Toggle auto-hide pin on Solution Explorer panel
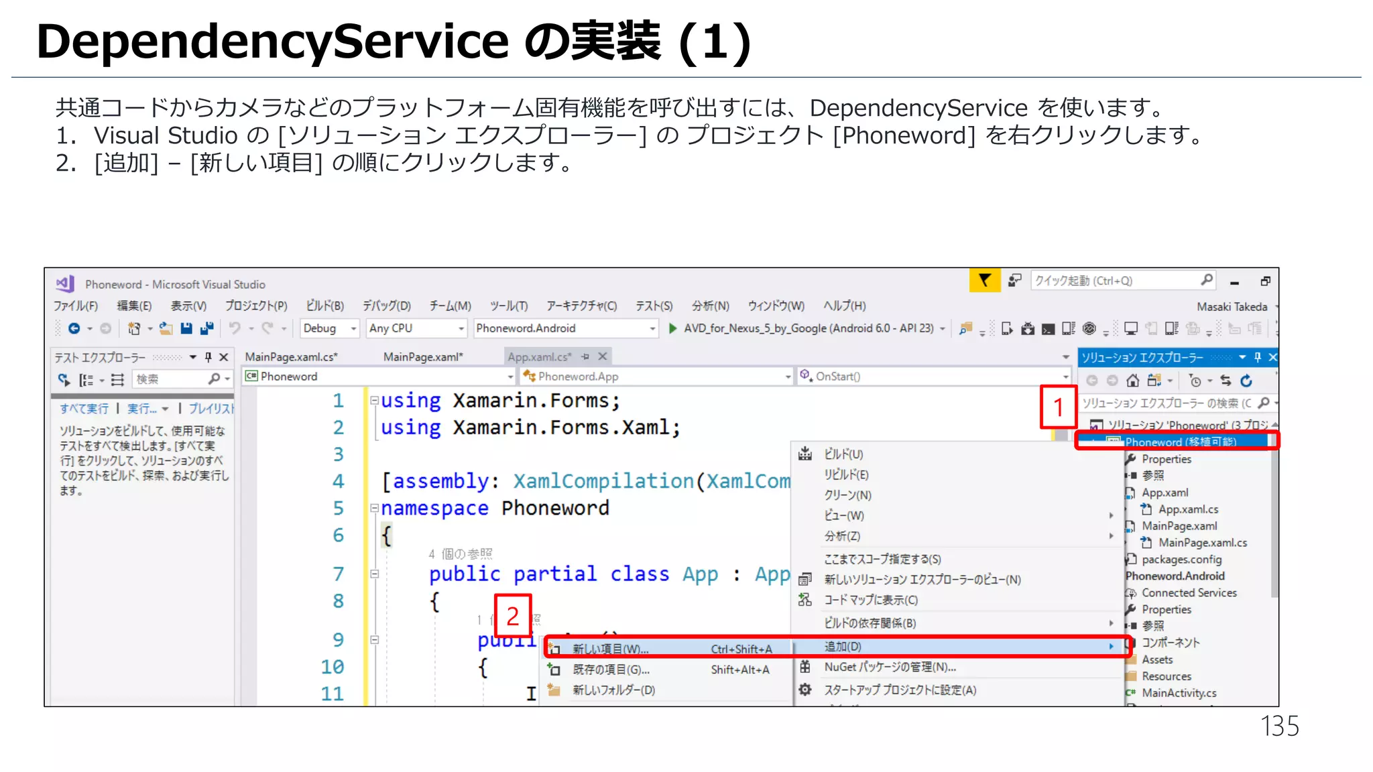The image size is (1373, 772). (1258, 357)
